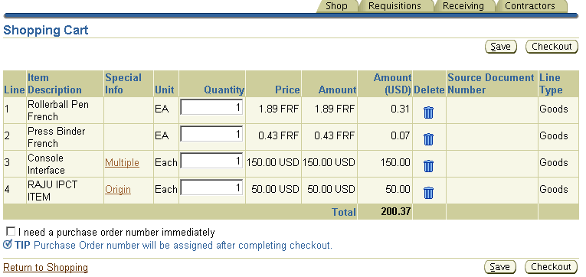Go to the Receiving tab

tap(463, 6)
